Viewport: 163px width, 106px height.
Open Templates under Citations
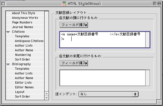[x=25, y=36]
